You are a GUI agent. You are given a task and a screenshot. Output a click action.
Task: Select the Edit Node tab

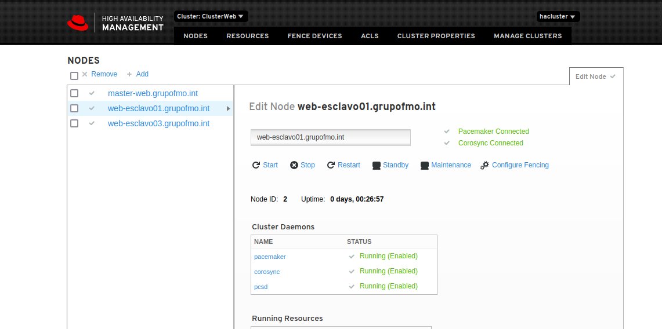pos(596,76)
